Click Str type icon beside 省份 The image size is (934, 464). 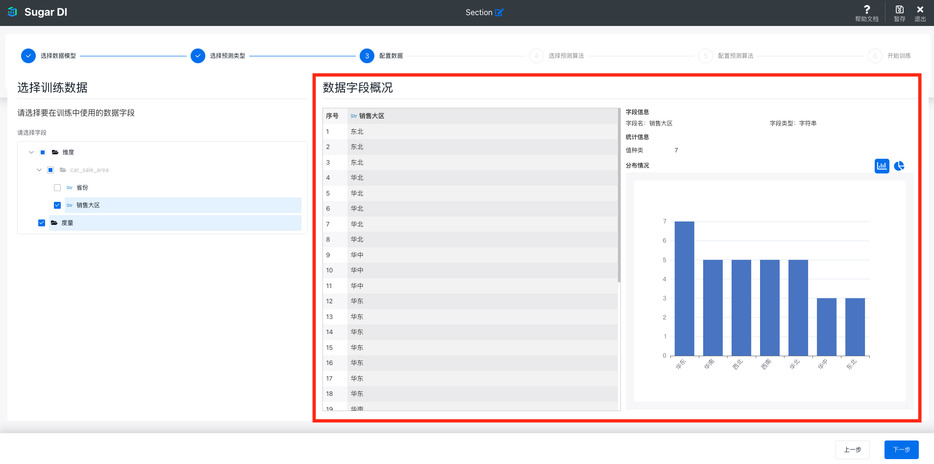tap(70, 188)
